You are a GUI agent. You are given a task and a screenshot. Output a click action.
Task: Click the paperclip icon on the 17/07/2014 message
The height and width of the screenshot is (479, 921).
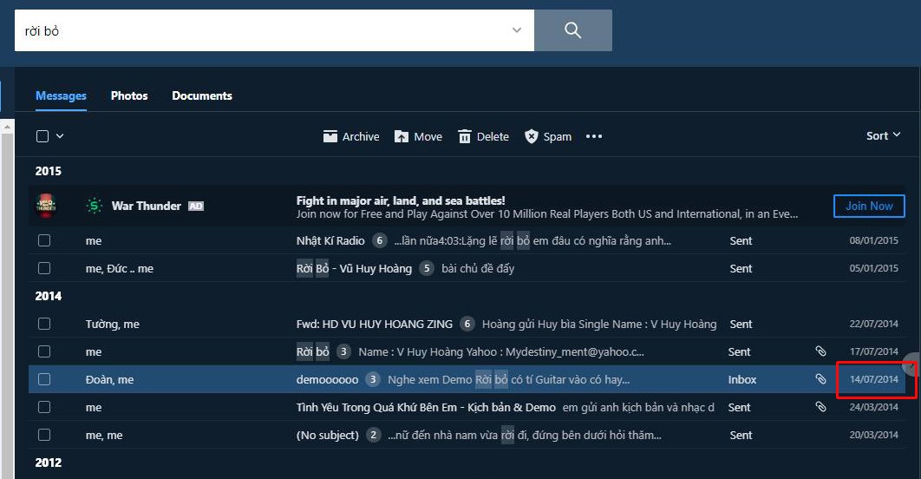820,351
